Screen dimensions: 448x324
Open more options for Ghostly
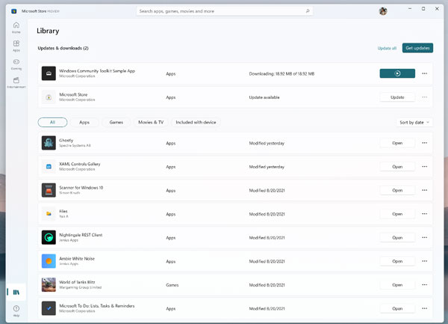point(425,143)
